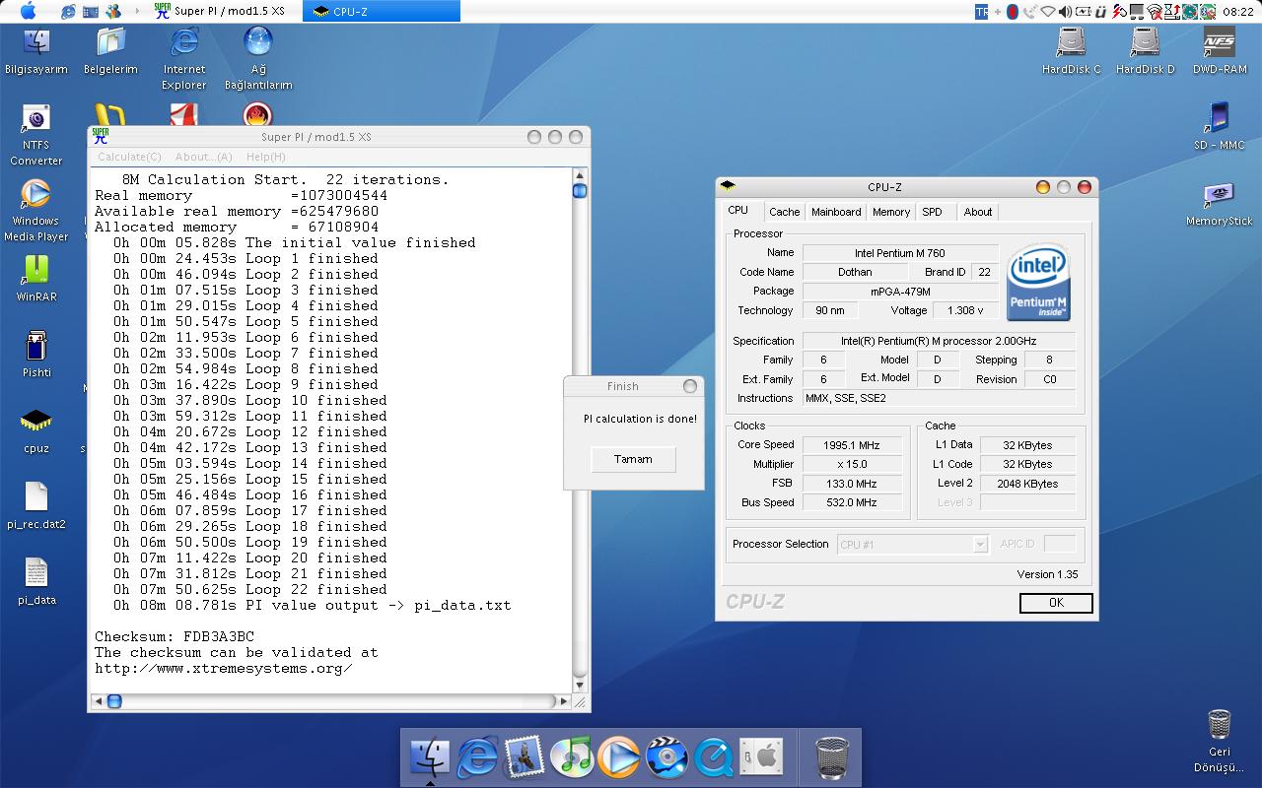Click the trash can in the dock
Image resolution: width=1262 pixels, height=788 pixels.
click(833, 756)
